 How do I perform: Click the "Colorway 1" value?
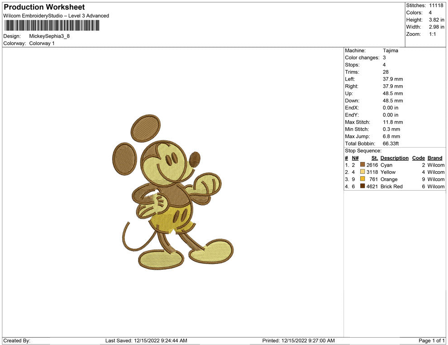tap(42, 43)
